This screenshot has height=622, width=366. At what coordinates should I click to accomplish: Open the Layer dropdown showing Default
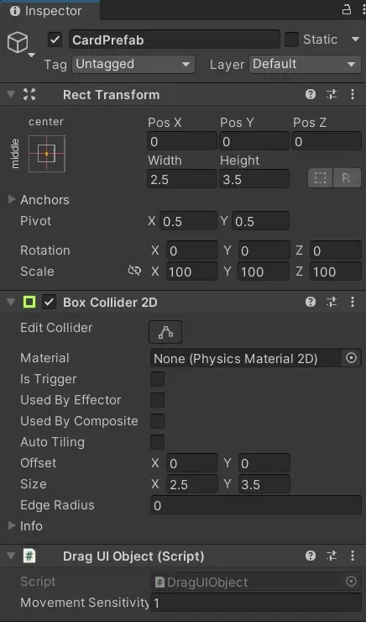305,64
